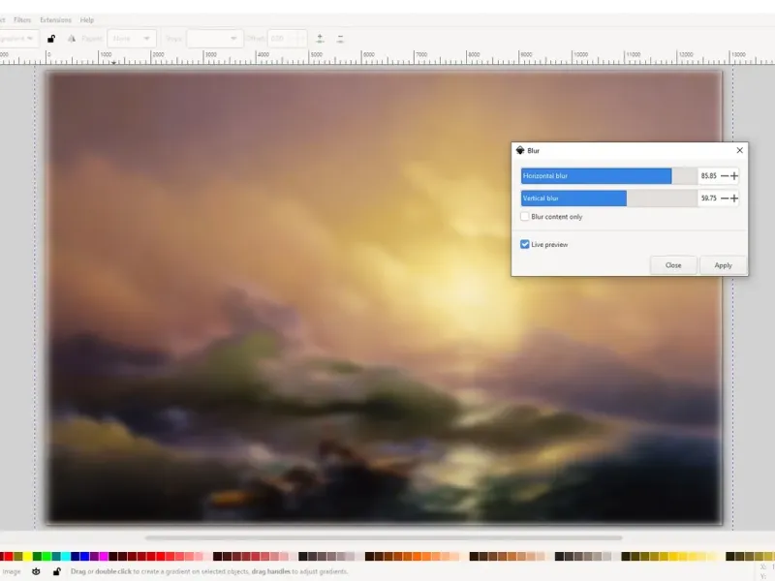The image size is (775, 581).
Task: Open the Stops dropdown
Action: [214, 39]
